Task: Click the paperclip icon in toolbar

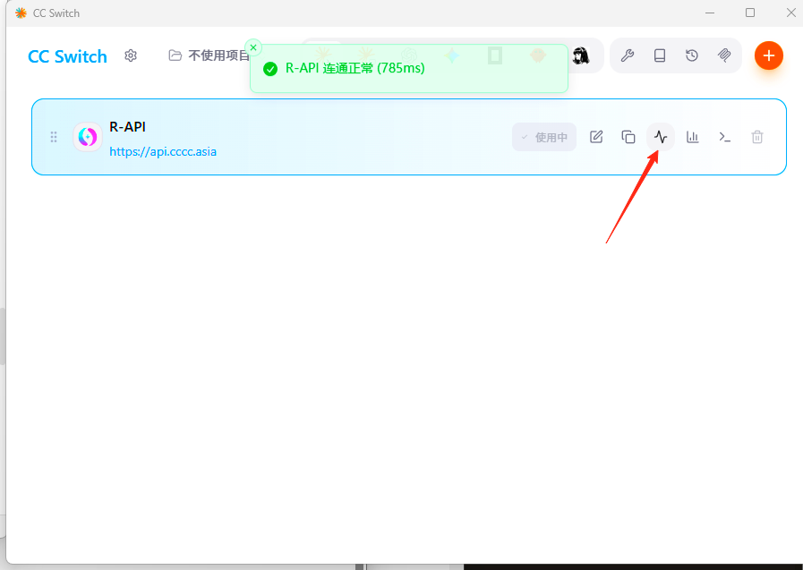Action: (x=724, y=55)
